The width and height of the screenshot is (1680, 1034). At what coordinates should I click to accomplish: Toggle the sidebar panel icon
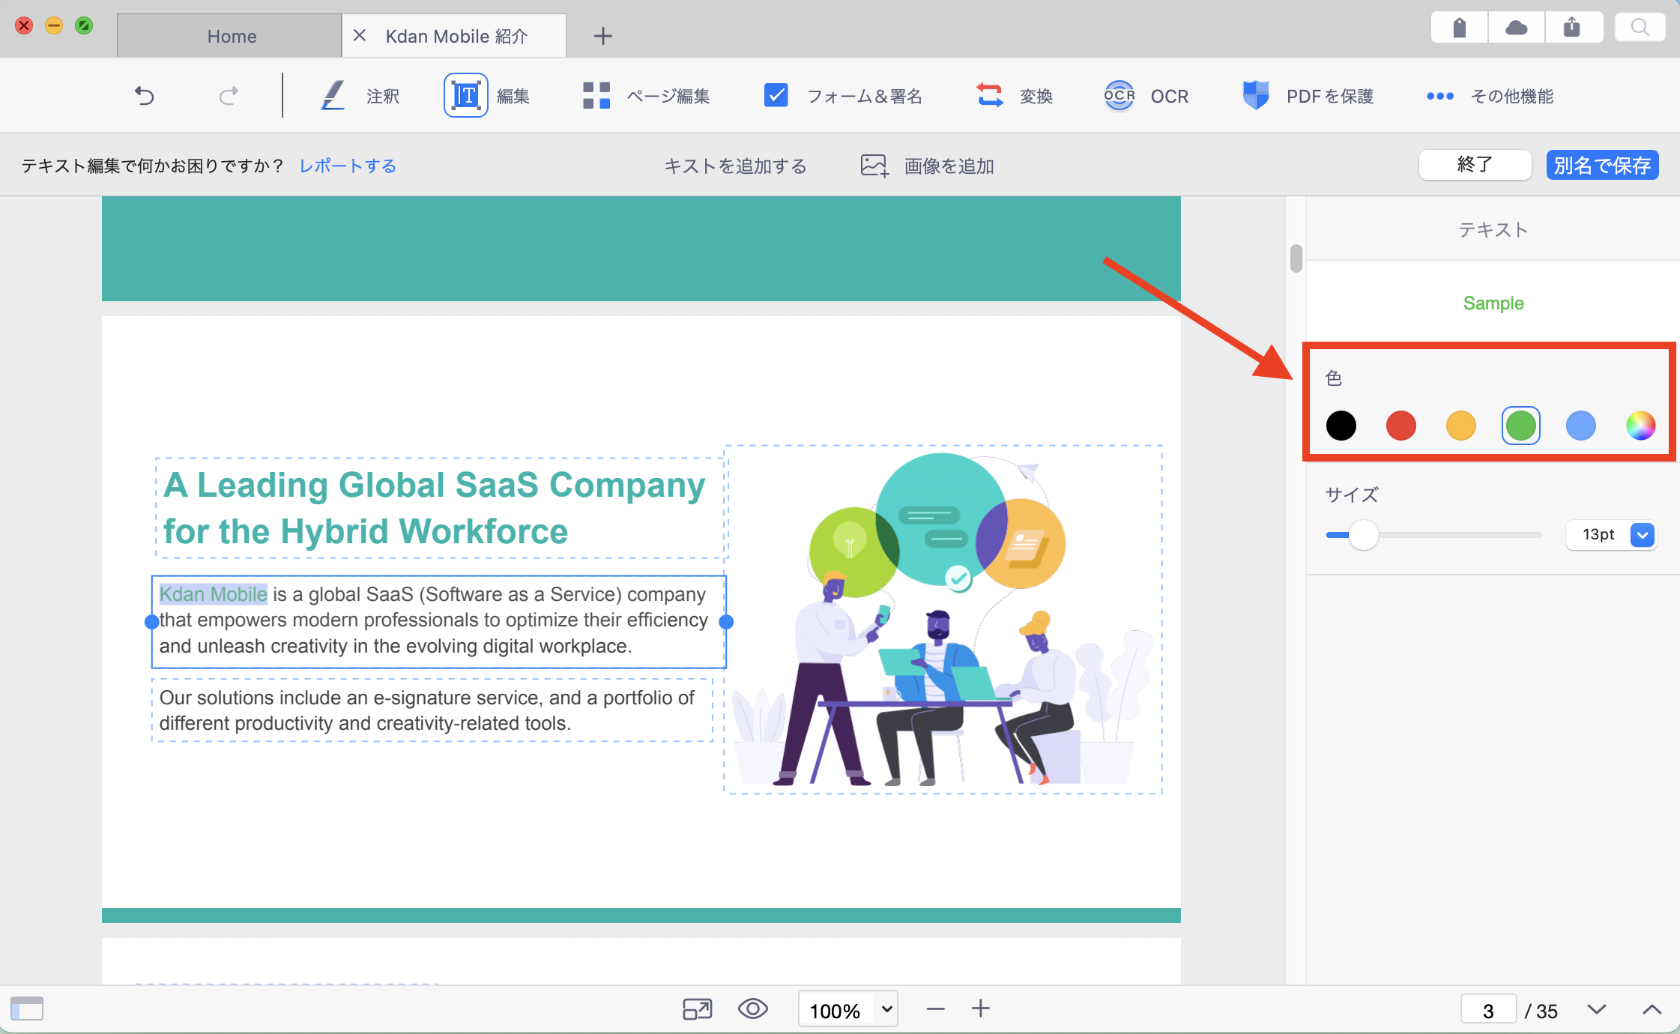coord(27,1009)
